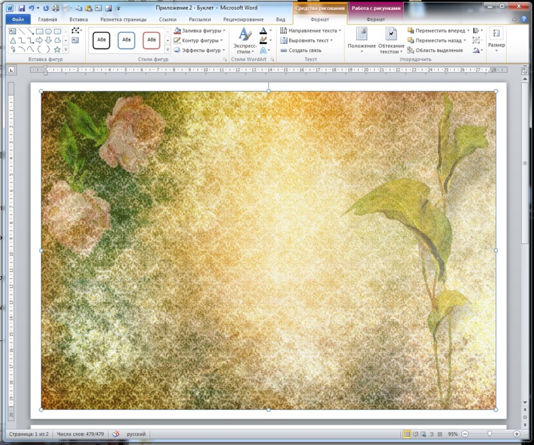Image resolution: width=534 pixels, height=445 pixels.
Task: Pick the 5-point star shape
Action: point(57,49)
